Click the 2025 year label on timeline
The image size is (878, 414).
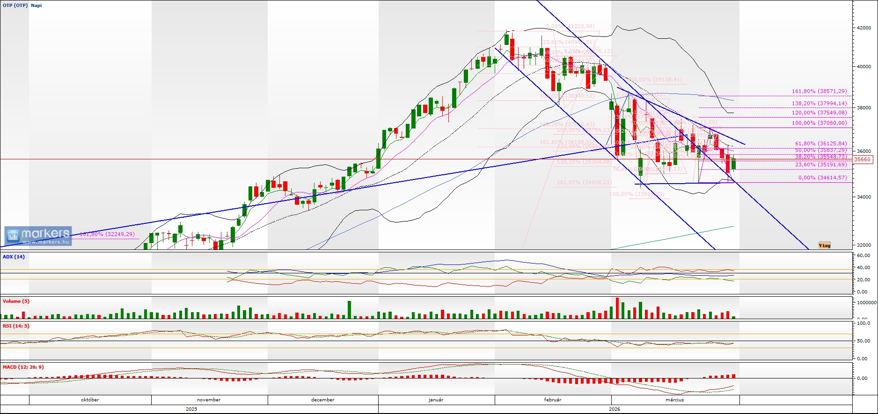click(x=191, y=409)
